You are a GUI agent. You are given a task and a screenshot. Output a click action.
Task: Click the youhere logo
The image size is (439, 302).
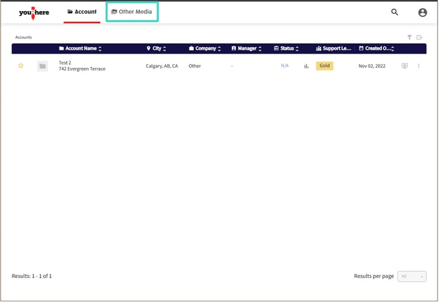point(34,12)
